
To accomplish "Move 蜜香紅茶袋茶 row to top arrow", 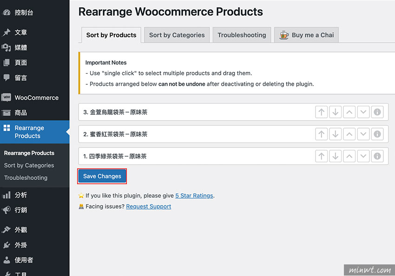I will point(321,134).
